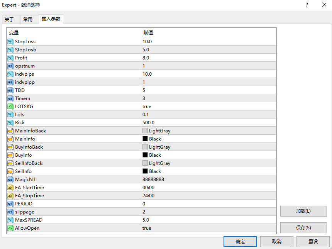This screenshot has width=332, height=249.
Task: Confirm with the 确定 button
Action: coord(240,242)
